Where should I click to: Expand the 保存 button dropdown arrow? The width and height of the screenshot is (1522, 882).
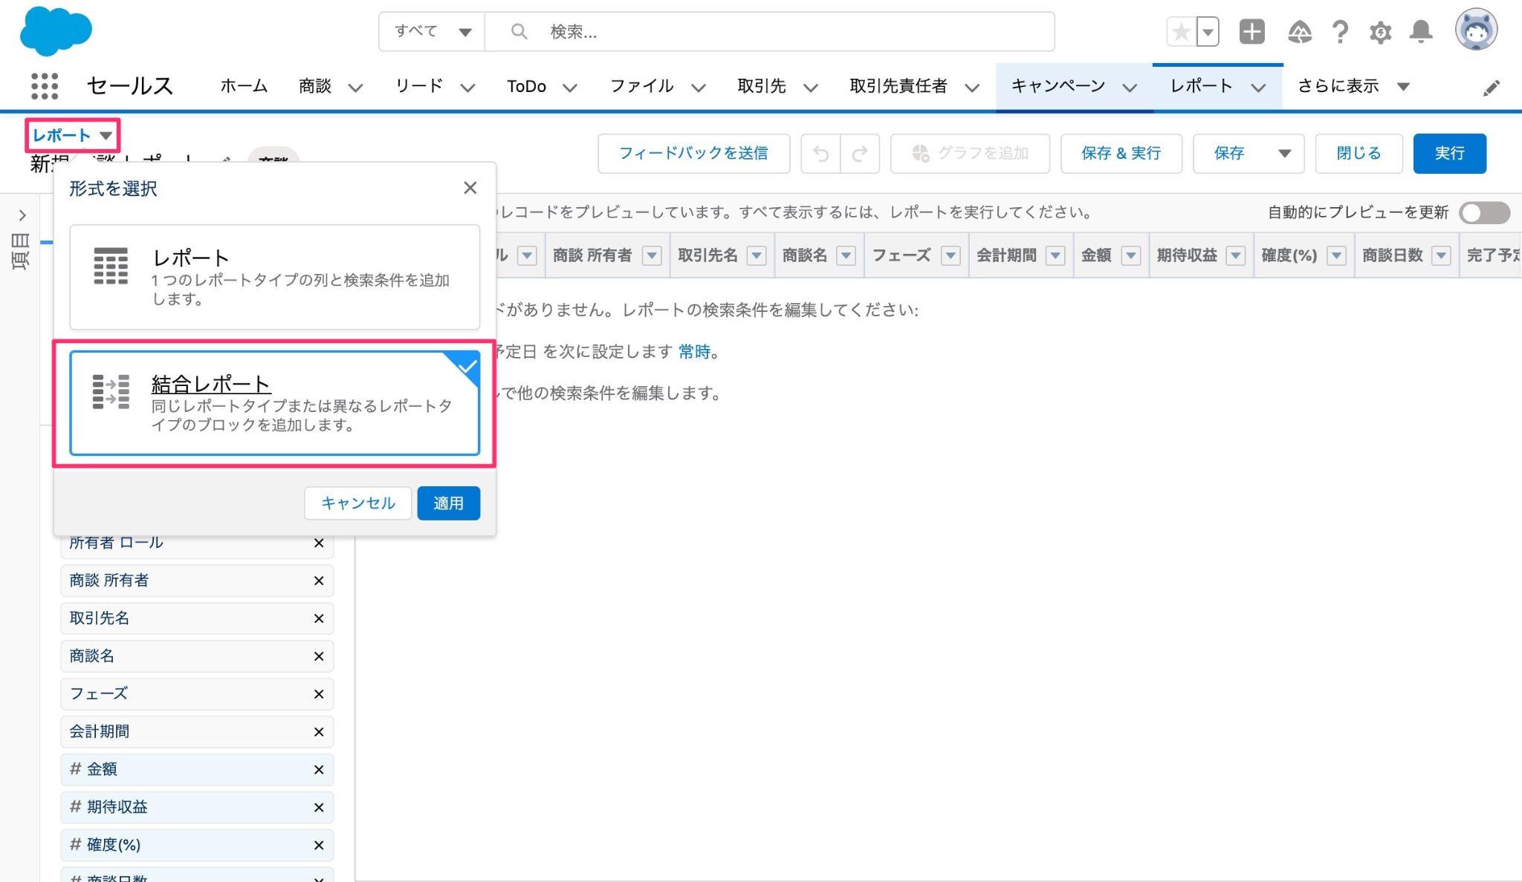(x=1284, y=154)
